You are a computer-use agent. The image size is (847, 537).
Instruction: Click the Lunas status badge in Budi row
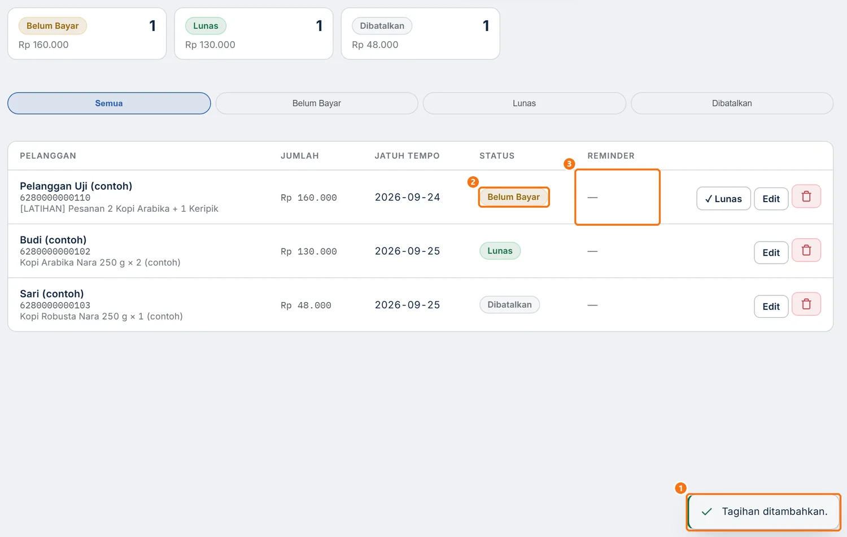500,251
